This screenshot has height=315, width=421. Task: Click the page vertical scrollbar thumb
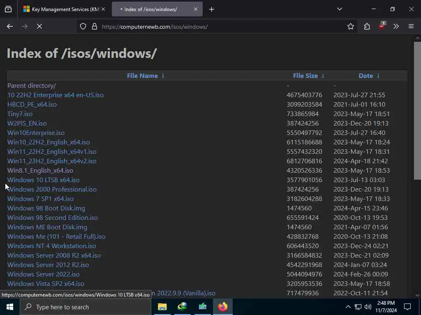tap(417, 110)
